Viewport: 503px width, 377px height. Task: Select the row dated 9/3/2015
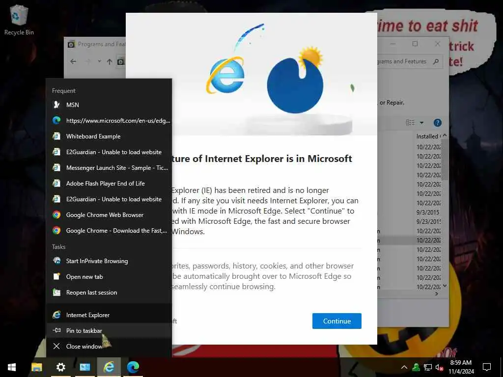[x=428, y=212]
